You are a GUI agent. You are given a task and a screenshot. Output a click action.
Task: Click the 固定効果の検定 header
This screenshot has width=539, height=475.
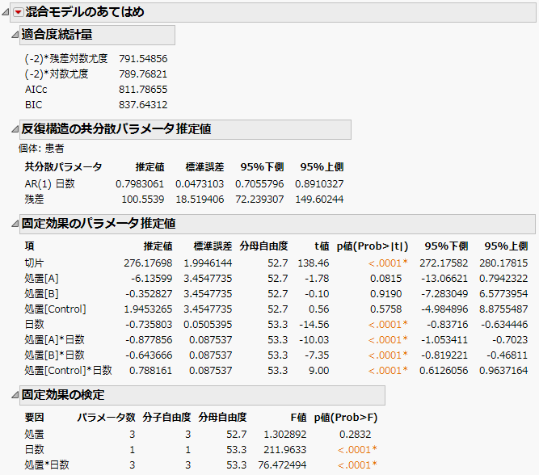coord(202,395)
